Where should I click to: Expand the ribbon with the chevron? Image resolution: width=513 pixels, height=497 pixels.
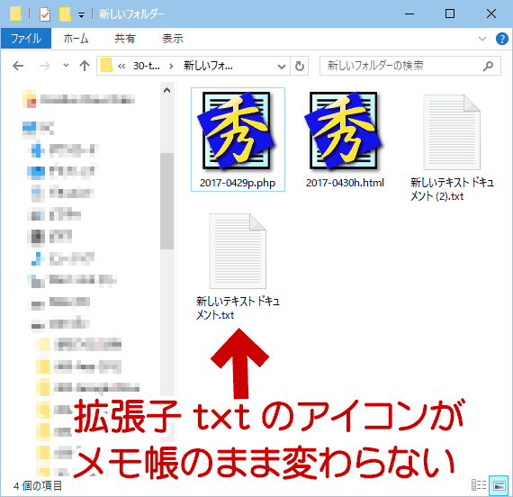pos(482,39)
